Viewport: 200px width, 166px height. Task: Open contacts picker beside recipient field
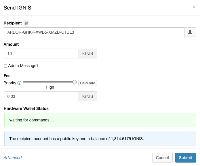[190, 32]
